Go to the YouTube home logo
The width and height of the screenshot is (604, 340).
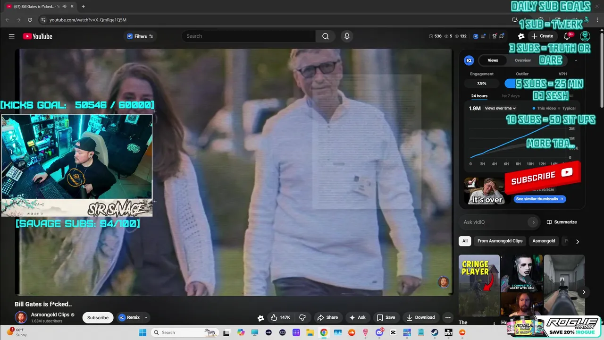tap(38, 36)
